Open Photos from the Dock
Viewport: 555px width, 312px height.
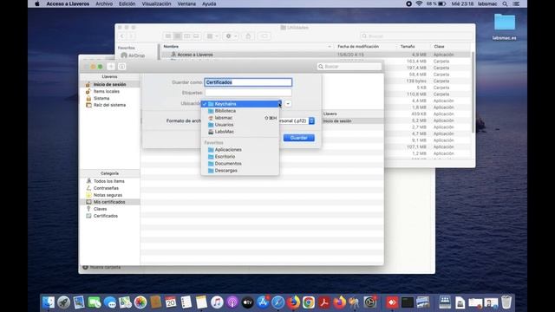click(140, 302)
